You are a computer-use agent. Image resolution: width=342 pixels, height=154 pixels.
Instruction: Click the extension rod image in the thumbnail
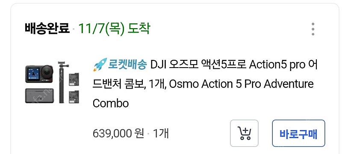click(x=62, y=82)
